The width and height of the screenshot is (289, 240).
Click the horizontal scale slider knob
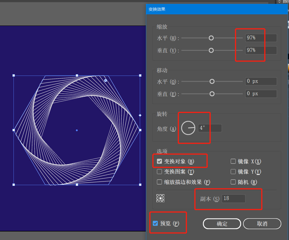211,38
